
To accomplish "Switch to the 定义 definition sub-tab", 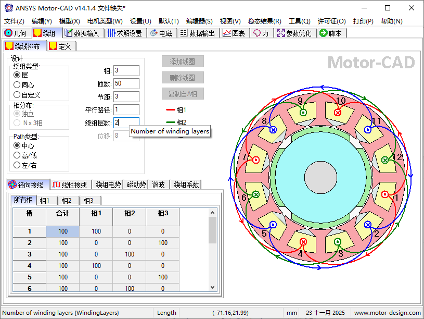I will [61, 46].
